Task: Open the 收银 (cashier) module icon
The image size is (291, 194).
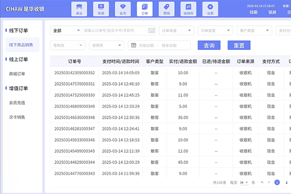Action: tap(101, 9)
